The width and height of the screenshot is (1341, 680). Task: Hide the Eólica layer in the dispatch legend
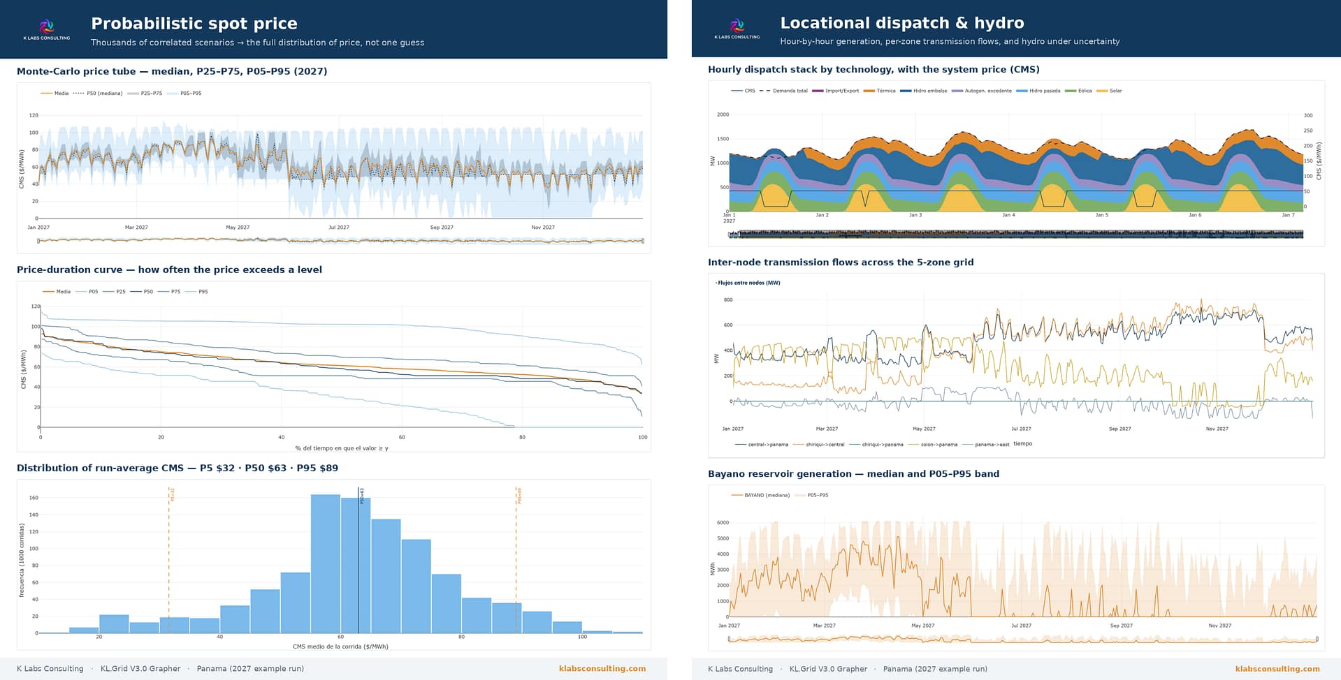(x=1079, y=91)
